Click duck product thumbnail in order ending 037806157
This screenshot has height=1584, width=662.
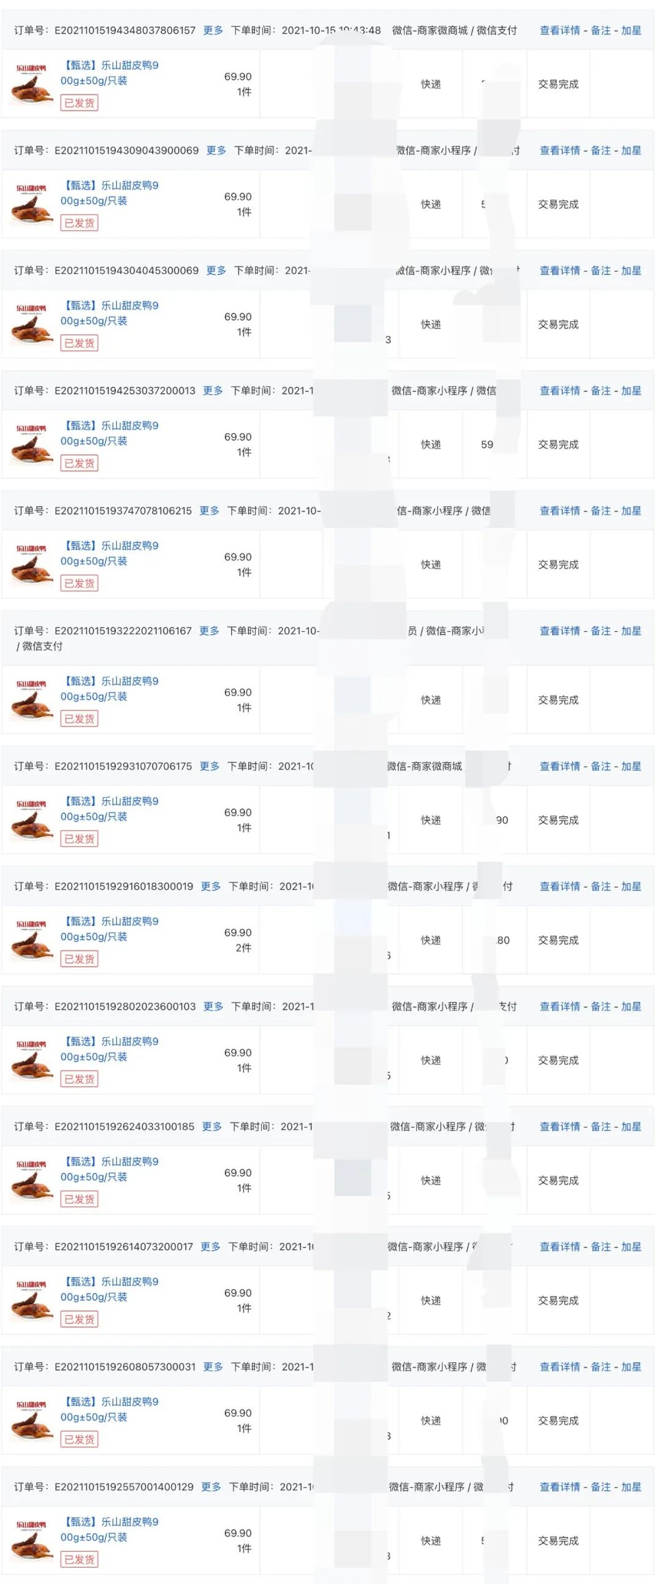[31, 84]
